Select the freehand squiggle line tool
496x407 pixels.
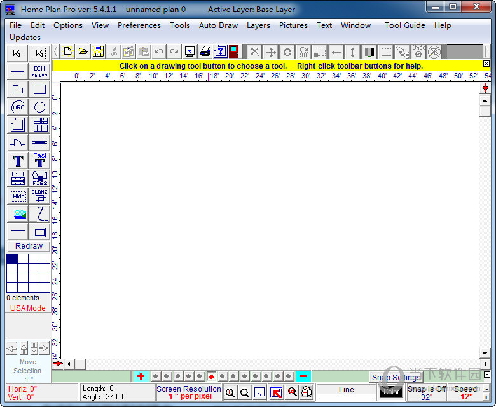pyautogui.click(x=39, y=214)
